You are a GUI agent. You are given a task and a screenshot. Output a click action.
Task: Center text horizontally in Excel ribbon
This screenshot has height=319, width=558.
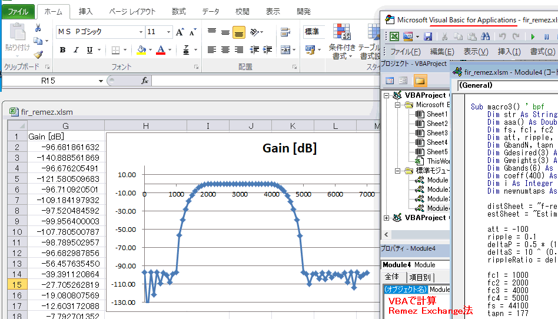pyautogui.click(x=225, y=50)
